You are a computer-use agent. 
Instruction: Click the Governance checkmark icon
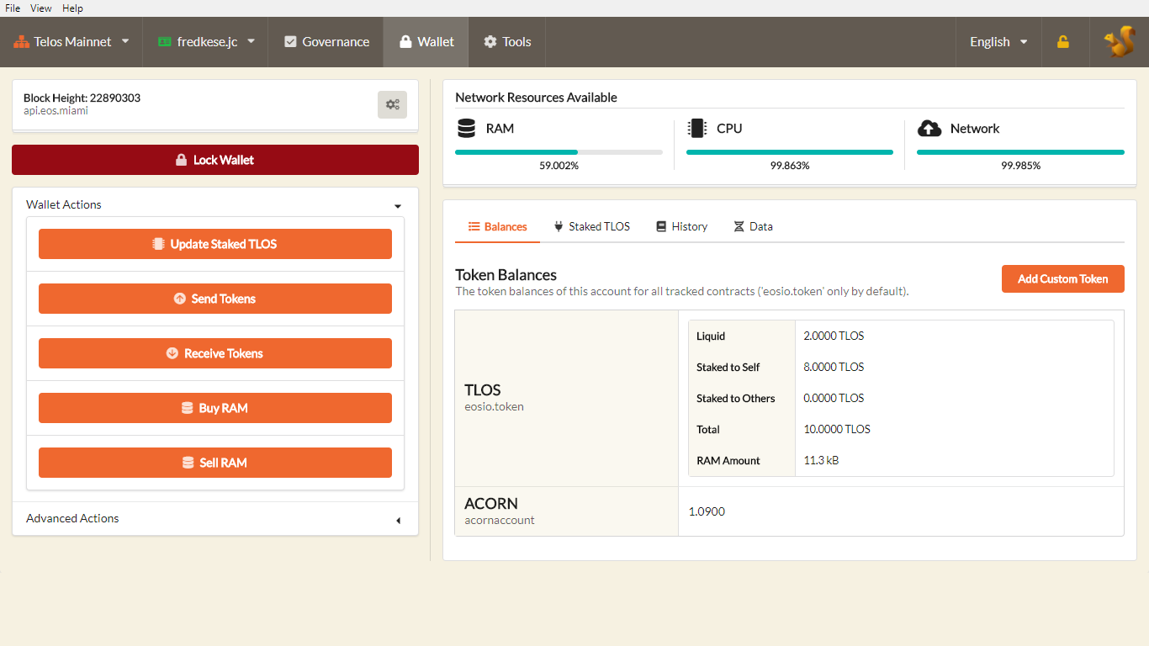pos(290,41)
